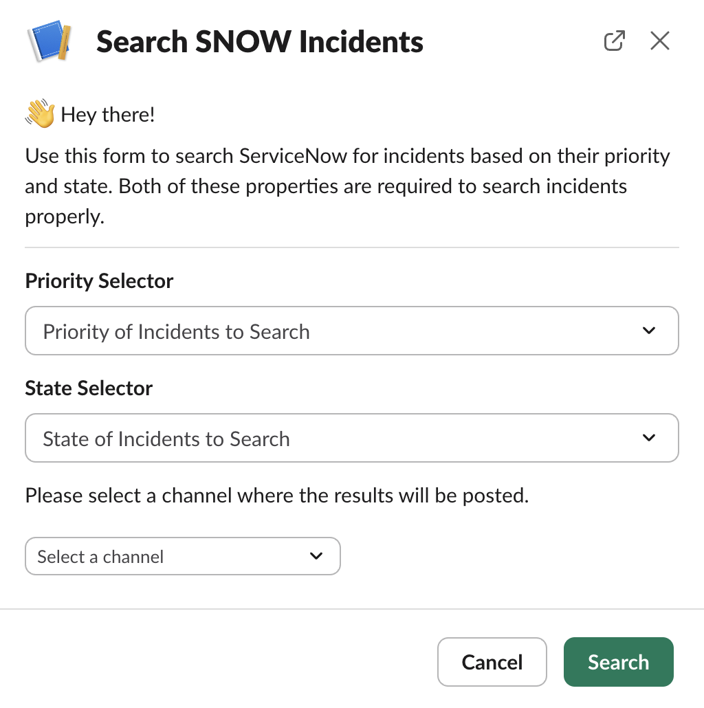Click the channel selection instruction text
Screen dimensions: 704x708
[x=276, y=496]
